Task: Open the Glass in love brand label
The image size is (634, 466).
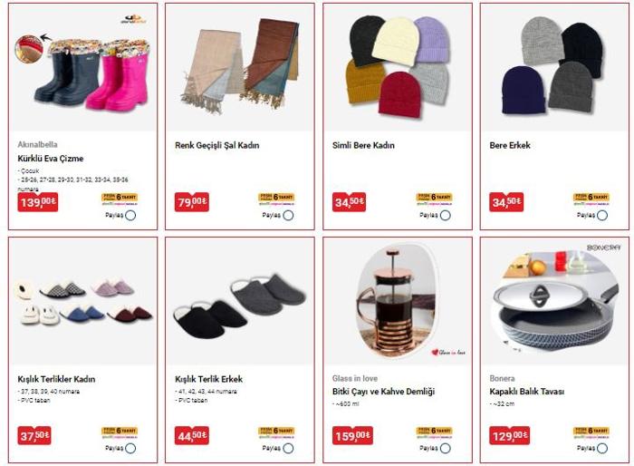Action: (355, 379)
